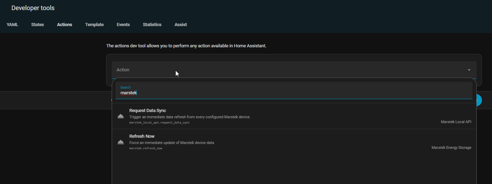492x184 pixels.
Task: Click the Marstek Energy Storage integration label
Action: coord(451,147)
